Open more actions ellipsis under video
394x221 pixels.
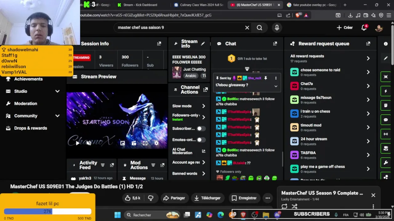tap(268, 198)
